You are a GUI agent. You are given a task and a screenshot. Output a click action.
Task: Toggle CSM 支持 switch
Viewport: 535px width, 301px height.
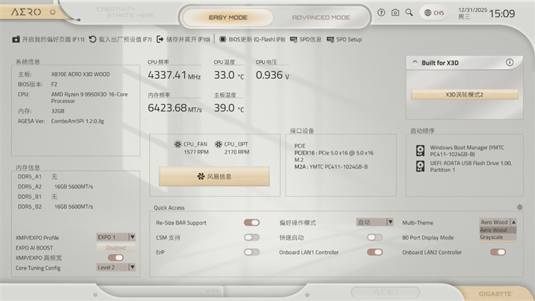252,237
